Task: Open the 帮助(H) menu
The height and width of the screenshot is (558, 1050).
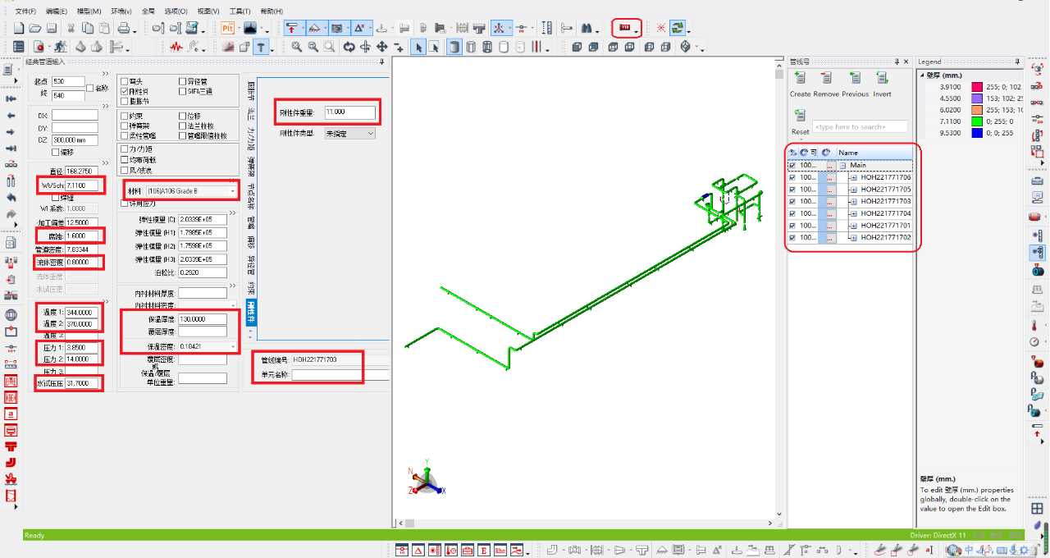Action: 271,11
